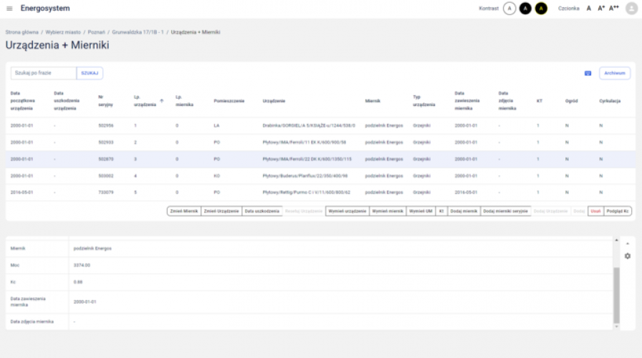Screen dimensions: 642x358
Task: Click the SZUKAJ button
Action: click(90, 73)
